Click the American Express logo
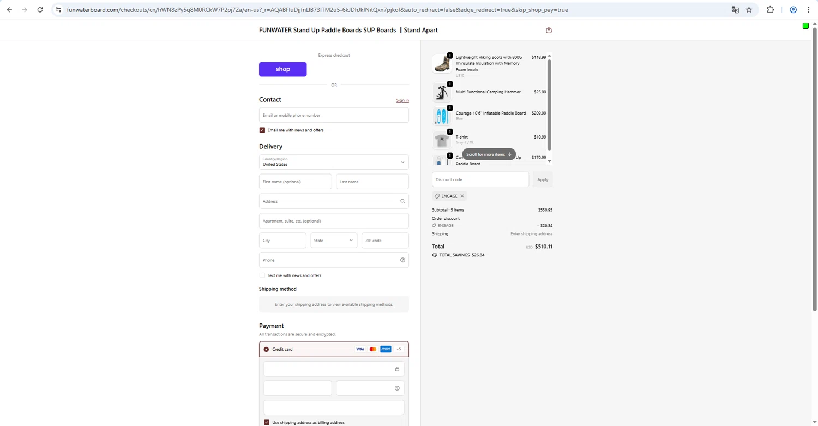The width and height of the screenshot is (818, 426). 386,349
